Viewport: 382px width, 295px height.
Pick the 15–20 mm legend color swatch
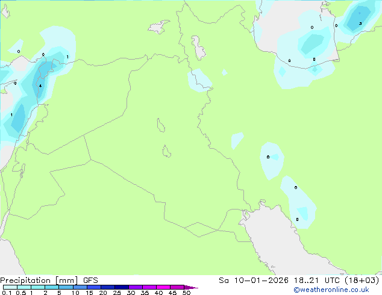pos(94,287)
